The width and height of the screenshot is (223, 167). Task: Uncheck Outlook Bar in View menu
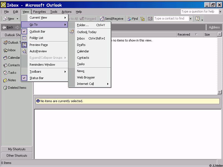37,32
